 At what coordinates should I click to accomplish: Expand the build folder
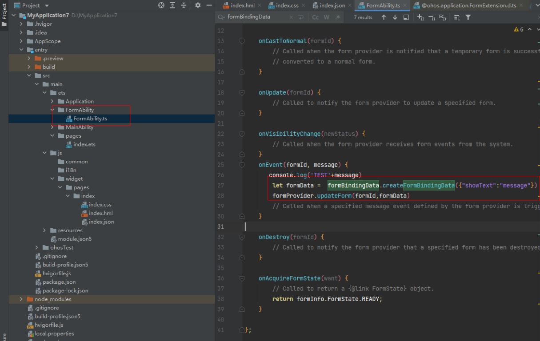[29, 67]
